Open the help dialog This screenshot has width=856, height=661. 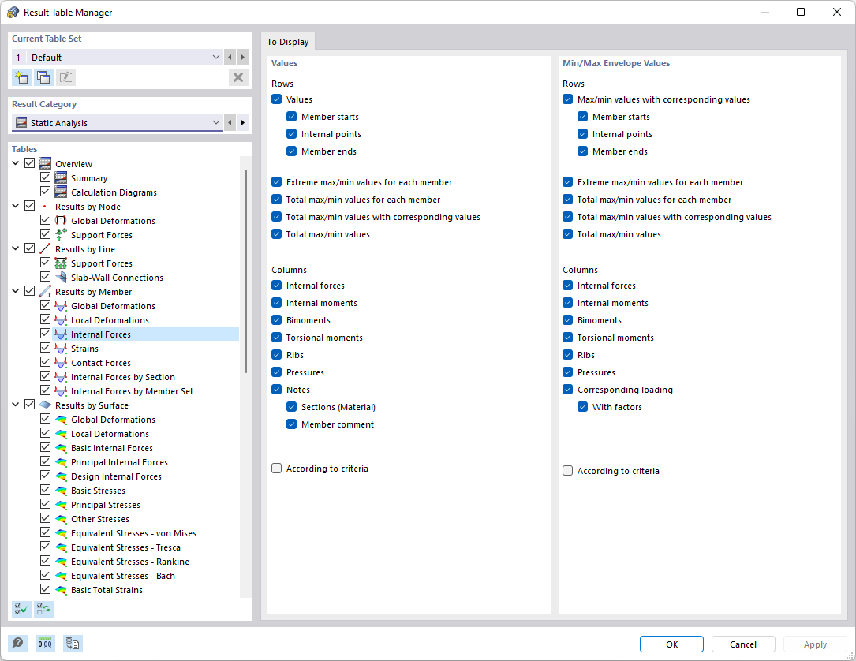pyautogui.click(x=17, y=643)
